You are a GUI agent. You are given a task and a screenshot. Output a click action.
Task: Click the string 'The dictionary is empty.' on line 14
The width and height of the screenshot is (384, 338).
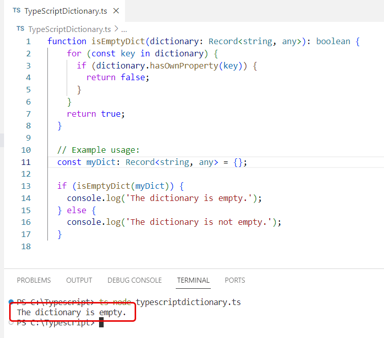point(189,198)
